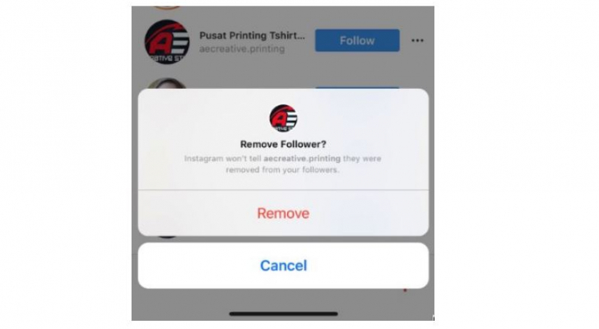Tap bold aecreative.printing in the dialog message
Viewport: 599px width, 329px height.
click(x=302, y=159)
